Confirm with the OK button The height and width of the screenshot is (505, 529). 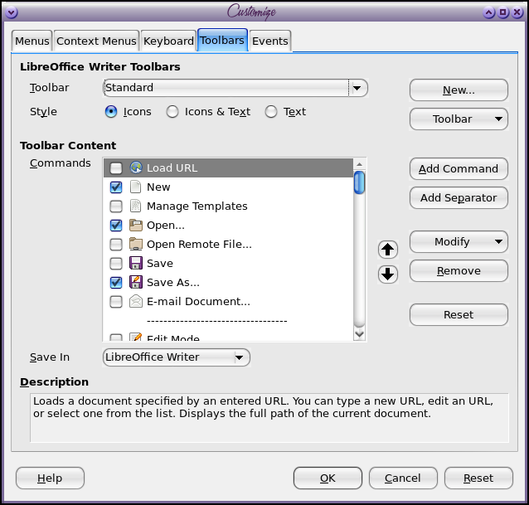(x=328, y=478)
